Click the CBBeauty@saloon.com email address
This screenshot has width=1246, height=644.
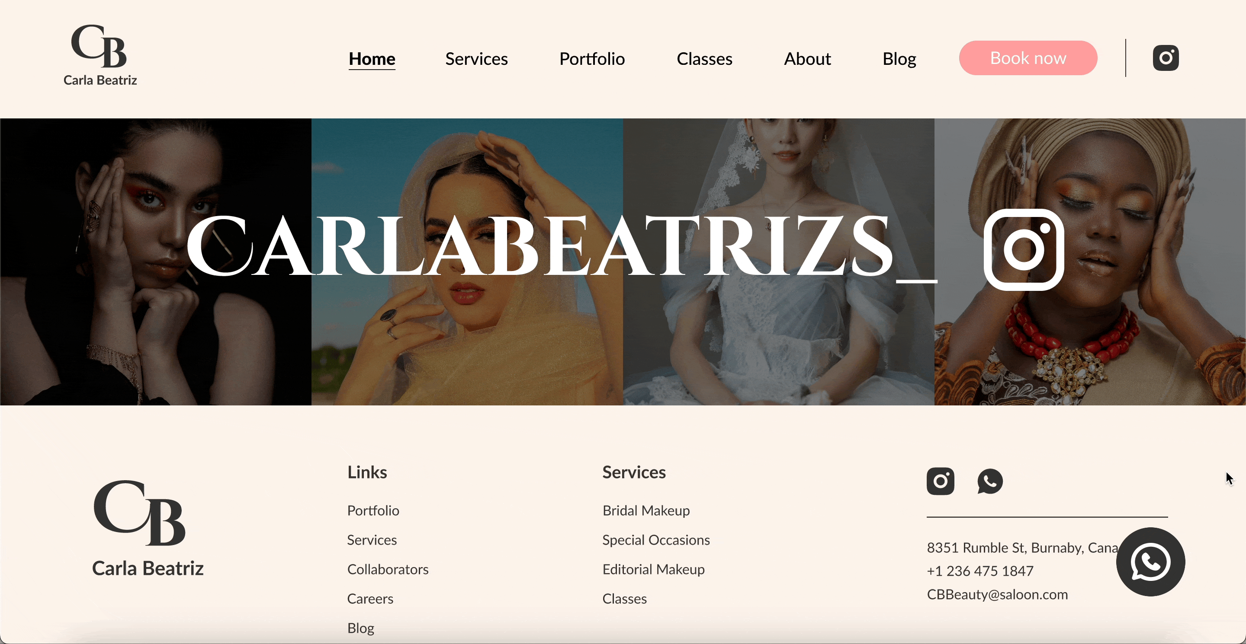point(997,594)
